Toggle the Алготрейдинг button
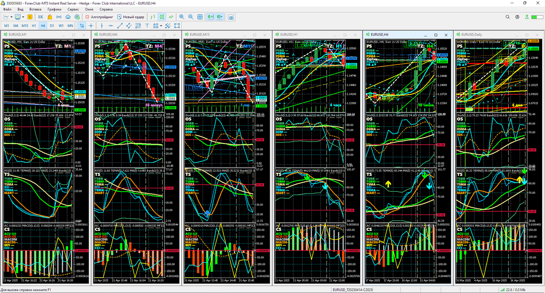545x293 pixels. click(99, 17)
